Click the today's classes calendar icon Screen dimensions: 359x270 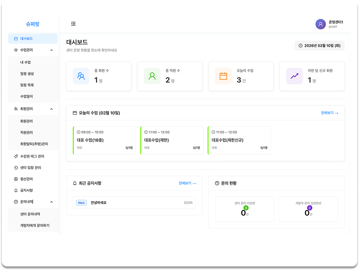coord(223,76)
